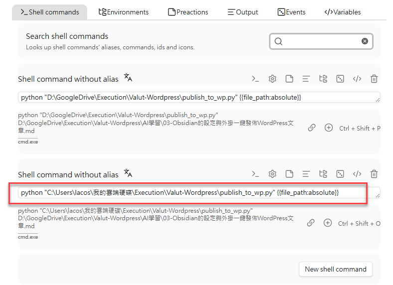This screenshot has width=393, height=285.
Task: Copy link icon for first shell command
Action: tap(312, 128)
